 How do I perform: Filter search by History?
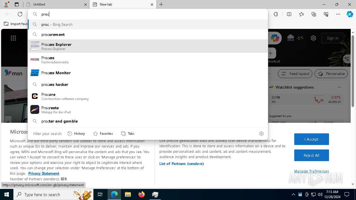coord(76,134)
